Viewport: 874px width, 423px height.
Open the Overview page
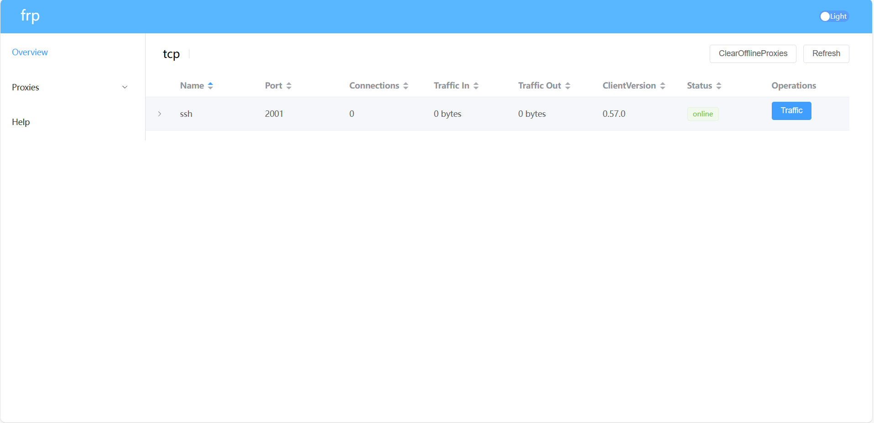point(30,52)
